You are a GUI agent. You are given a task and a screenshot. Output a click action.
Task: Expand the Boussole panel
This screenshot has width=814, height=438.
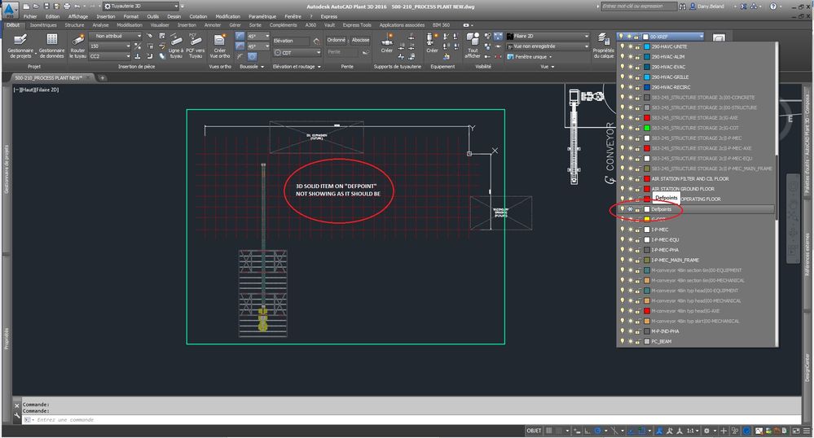click(x=252, y=67)
